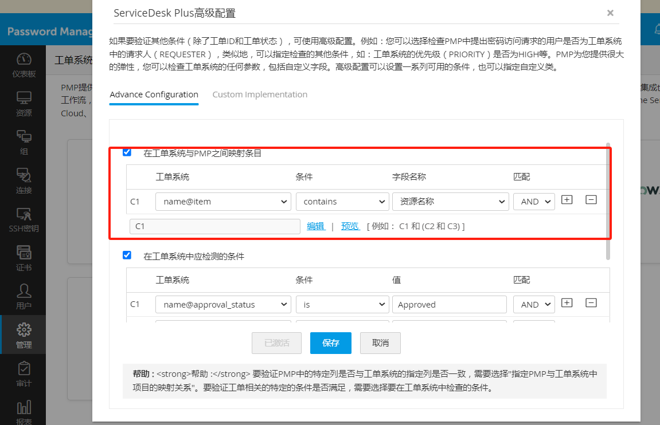660x425 pixels.
Task: Click the 取消 cancel button
Action: 381,343
